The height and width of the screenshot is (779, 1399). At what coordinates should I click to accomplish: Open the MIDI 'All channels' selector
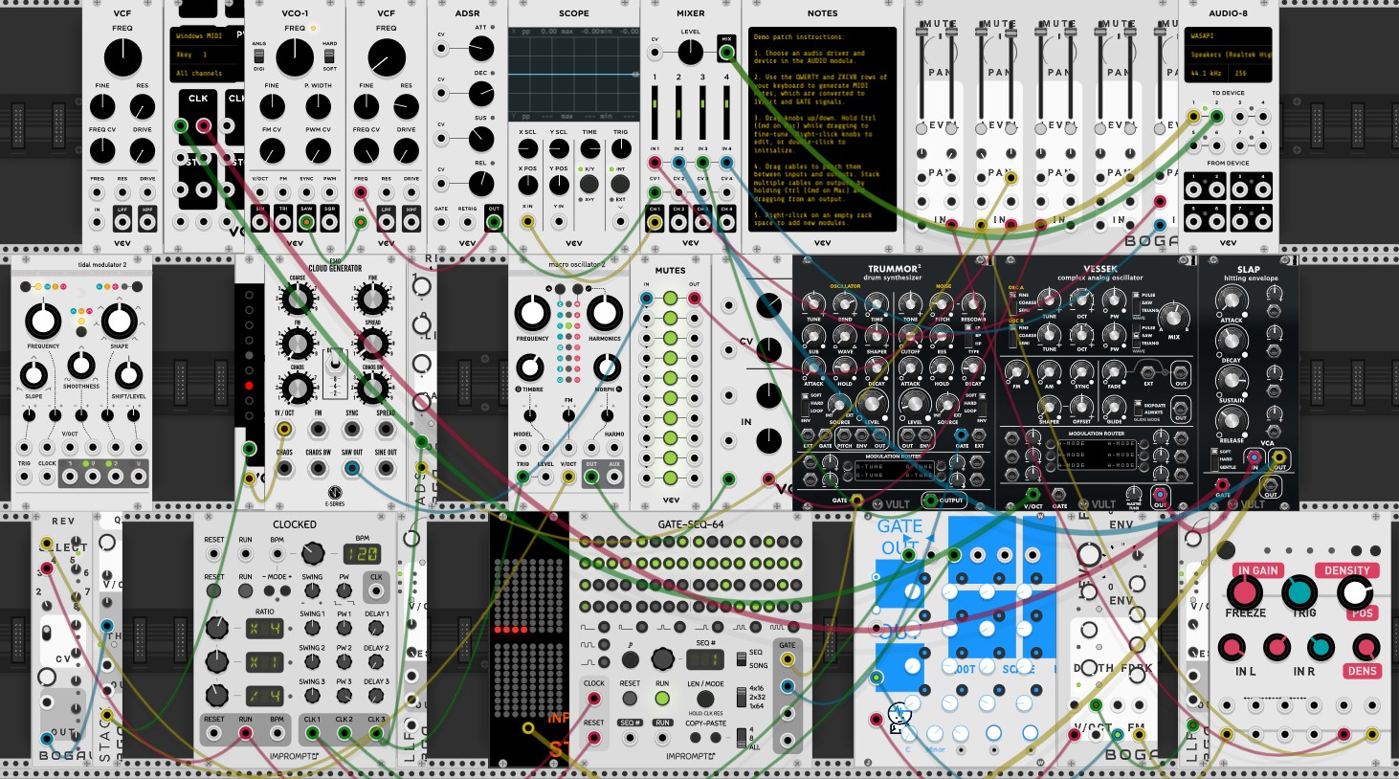click(x=207, y=73)
